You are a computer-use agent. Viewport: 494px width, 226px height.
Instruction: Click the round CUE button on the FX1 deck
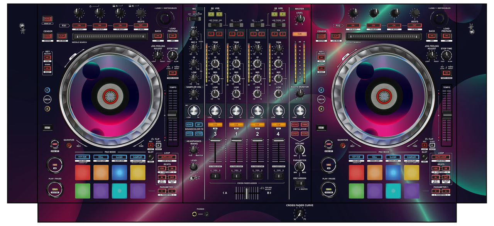[54, 165]
